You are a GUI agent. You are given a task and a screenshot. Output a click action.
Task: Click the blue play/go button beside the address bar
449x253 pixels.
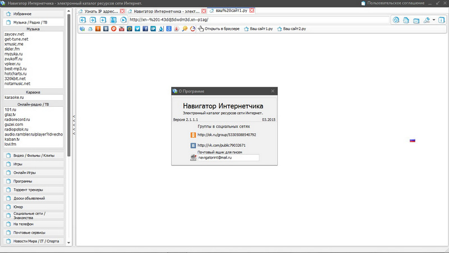[x=123, y=20]
